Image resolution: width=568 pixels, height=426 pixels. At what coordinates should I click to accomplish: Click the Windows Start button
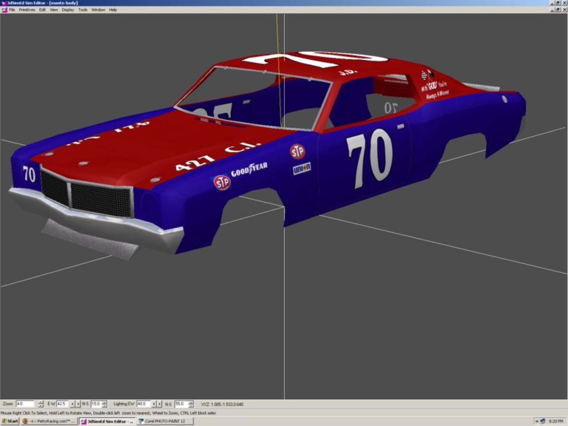10,421
